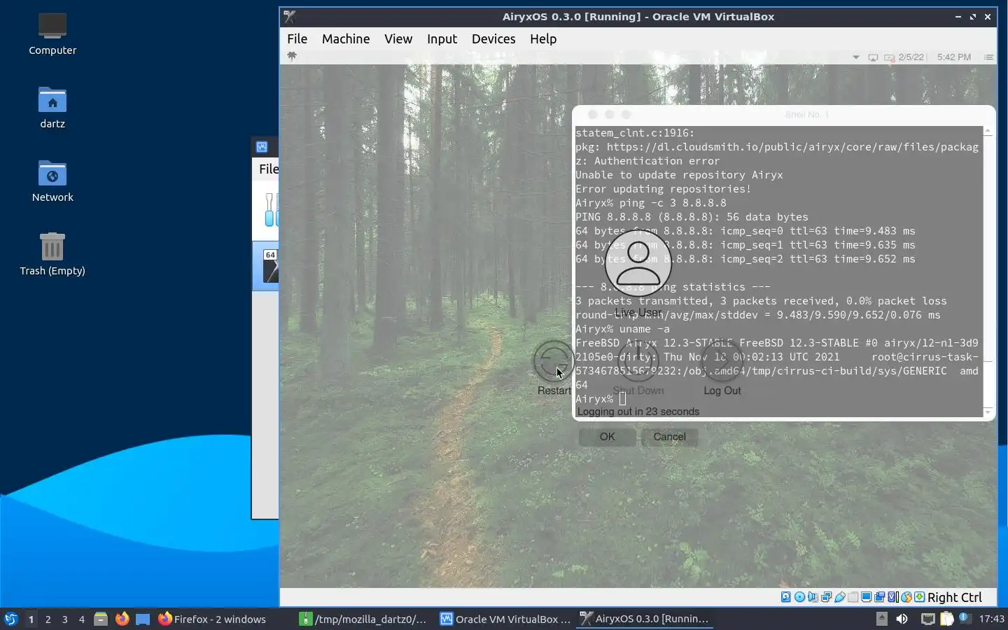
Task: Click the audio status indicator icon
Action: [x=813, y=597]
